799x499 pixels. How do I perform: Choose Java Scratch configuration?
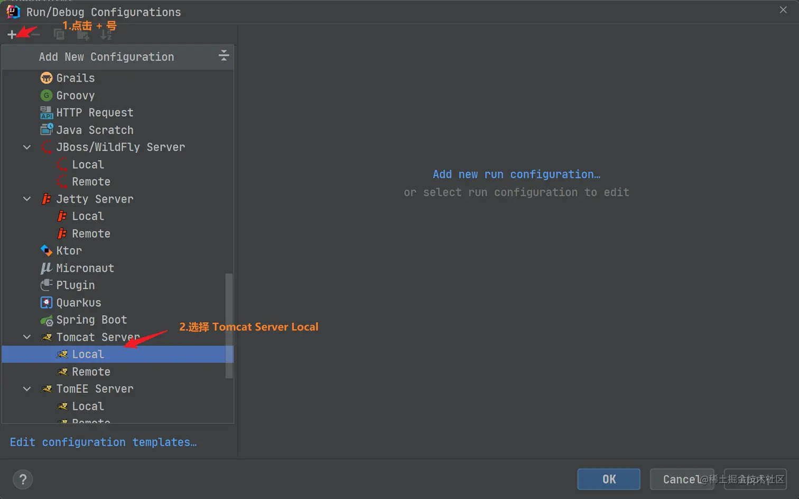(x=117, y=130)
